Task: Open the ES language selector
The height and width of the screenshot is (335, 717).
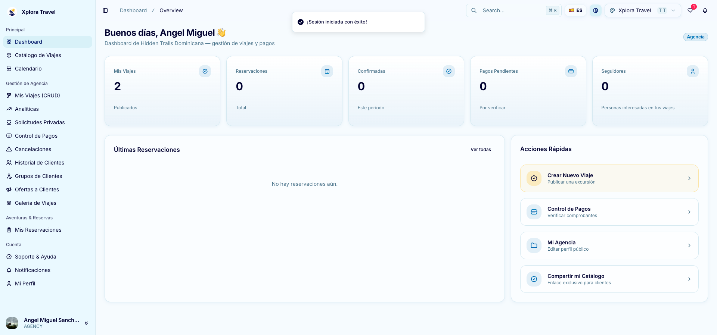Action: pos(575,10)
